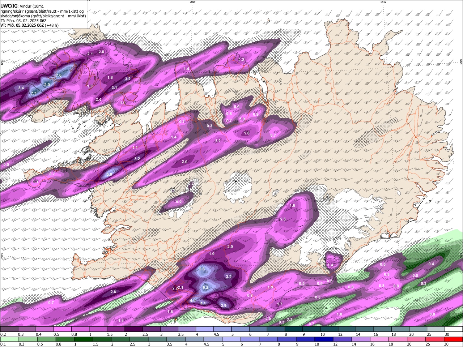Click the 3.9 value near the south coast
This screenshot has height=347, width=463.
(224, 306)
